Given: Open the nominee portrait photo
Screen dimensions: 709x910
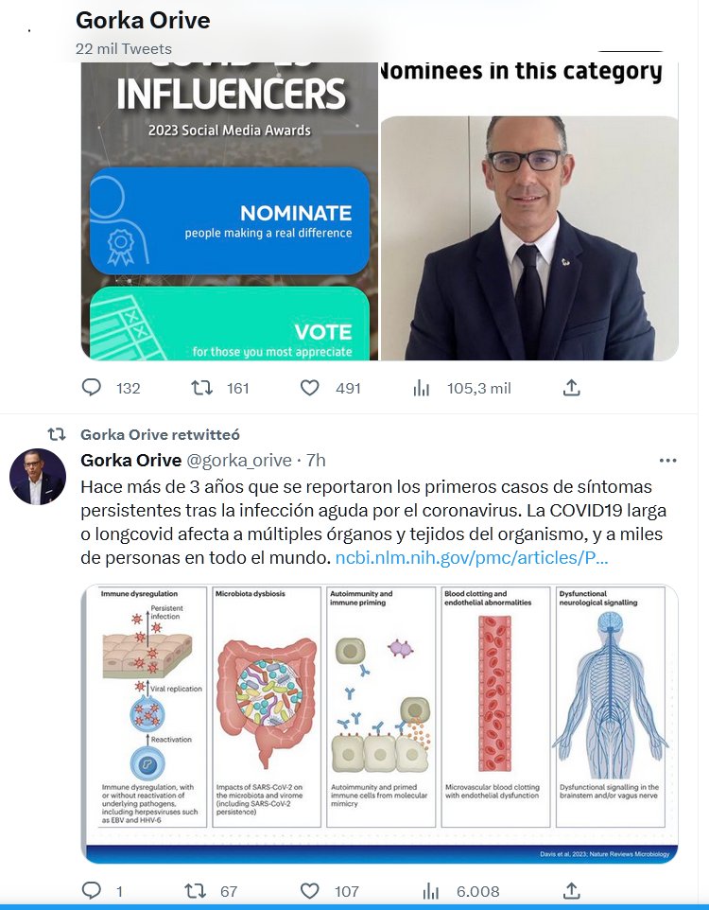Looking at the screenshot, I should (529, 238).
